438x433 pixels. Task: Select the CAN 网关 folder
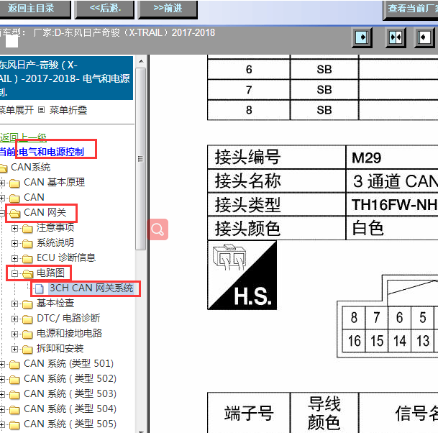coord(45,213)
